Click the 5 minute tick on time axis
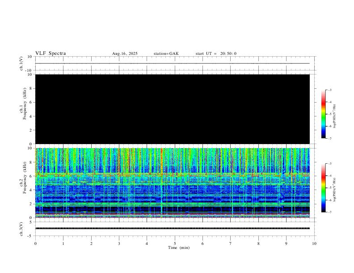The height and width of the screenshot is (273, 354). pyautogui.click(x=175, y=244)
